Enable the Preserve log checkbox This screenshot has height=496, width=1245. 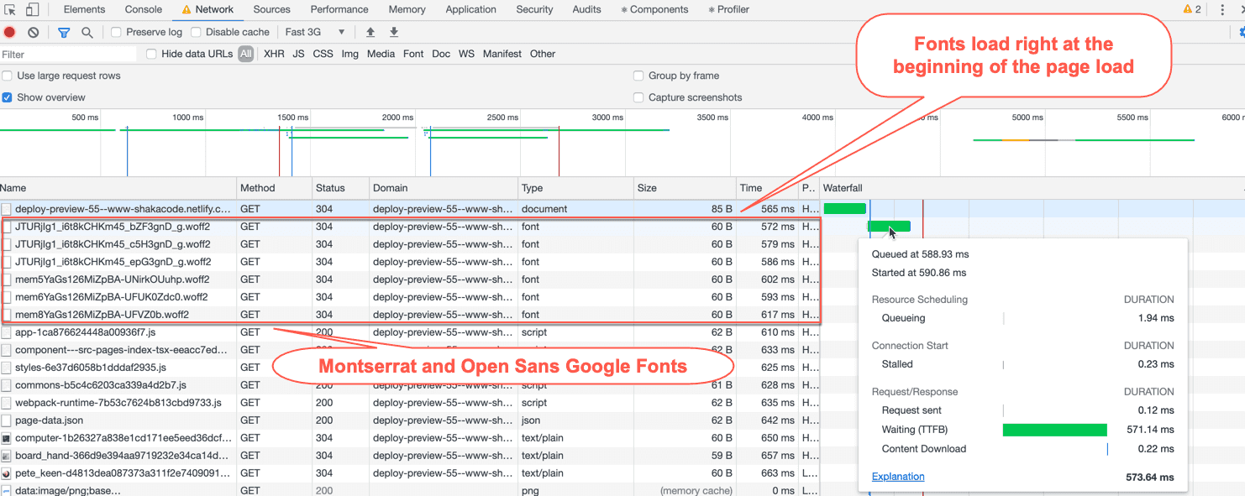(116, 33)
